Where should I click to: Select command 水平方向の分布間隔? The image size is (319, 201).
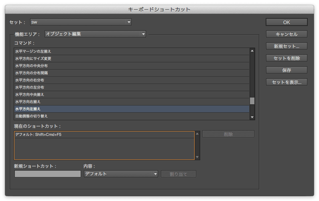pyautogui.click(x=132, y=73)
